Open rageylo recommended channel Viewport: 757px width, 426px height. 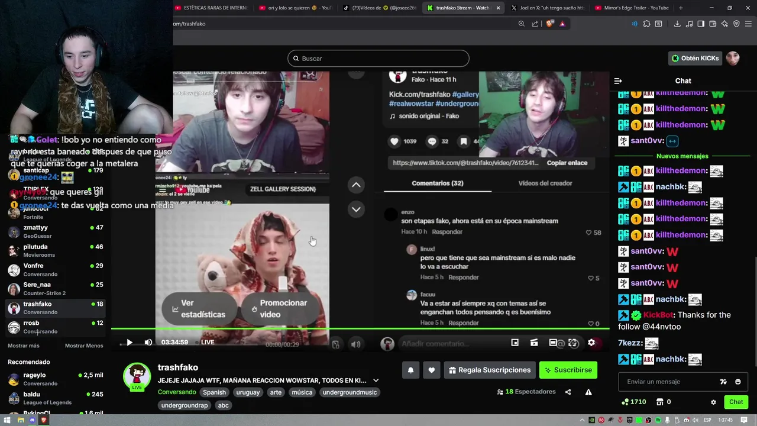(x=55, y=379)
